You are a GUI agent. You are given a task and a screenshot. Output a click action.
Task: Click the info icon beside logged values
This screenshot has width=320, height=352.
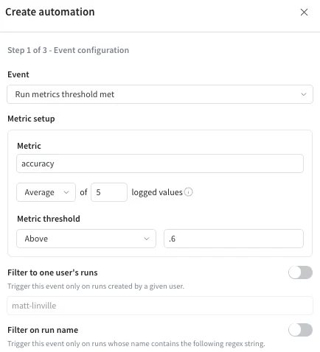click(189, 192)
